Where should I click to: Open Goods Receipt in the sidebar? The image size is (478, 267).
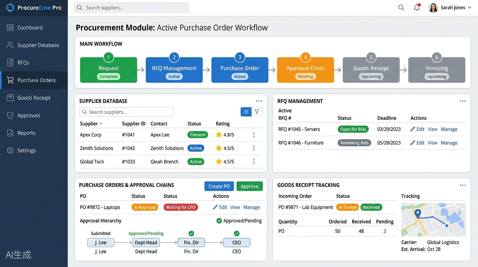pyautogui.click(x=34, y=98)
